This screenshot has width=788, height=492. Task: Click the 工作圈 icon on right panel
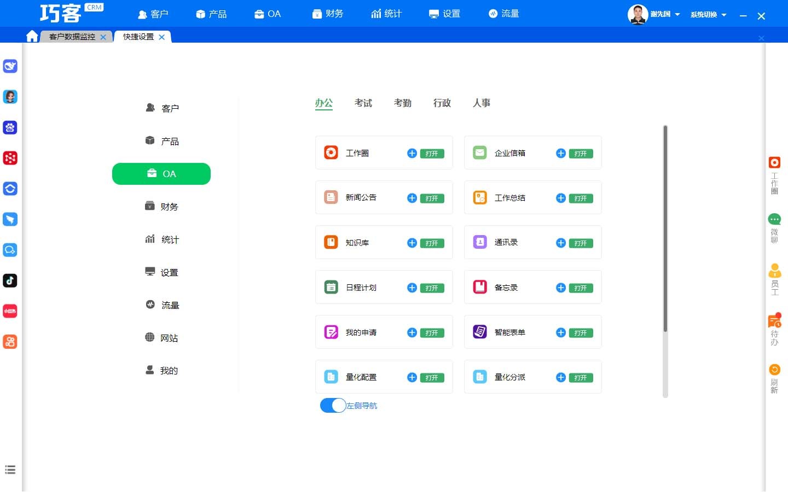click(774, 163)
